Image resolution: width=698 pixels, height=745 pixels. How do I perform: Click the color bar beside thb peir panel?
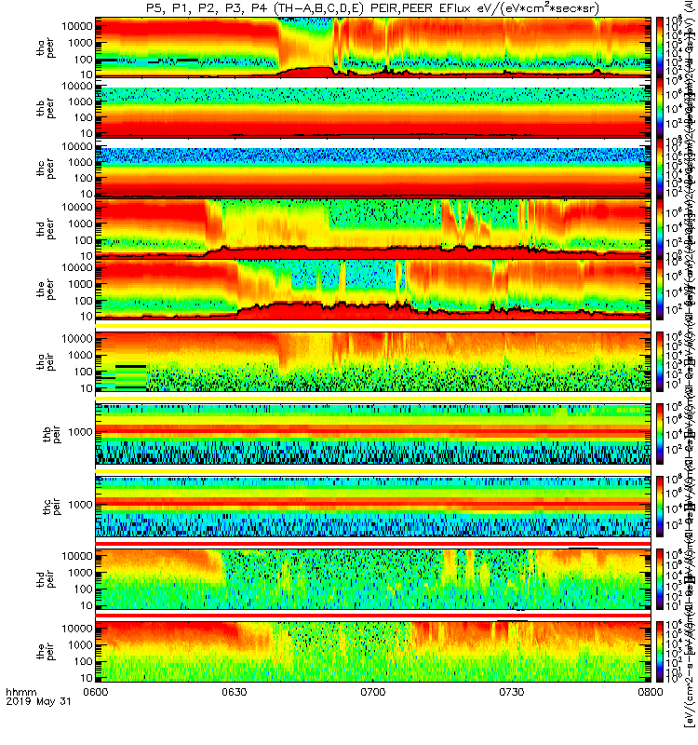click(660, 434)
